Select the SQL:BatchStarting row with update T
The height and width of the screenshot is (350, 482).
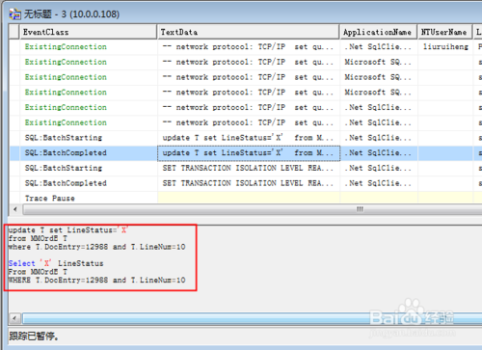[x=246, y=138]
